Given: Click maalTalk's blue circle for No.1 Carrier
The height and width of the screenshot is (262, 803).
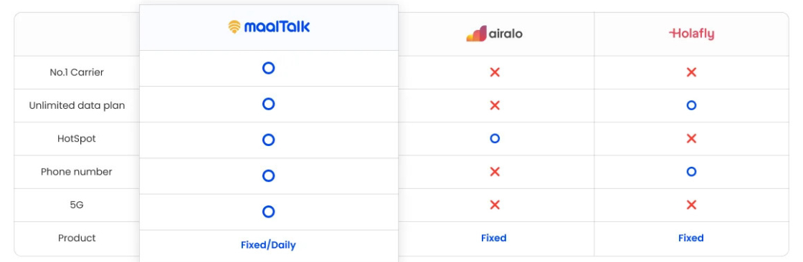Looking at the screenshot, I should point(268,68).
